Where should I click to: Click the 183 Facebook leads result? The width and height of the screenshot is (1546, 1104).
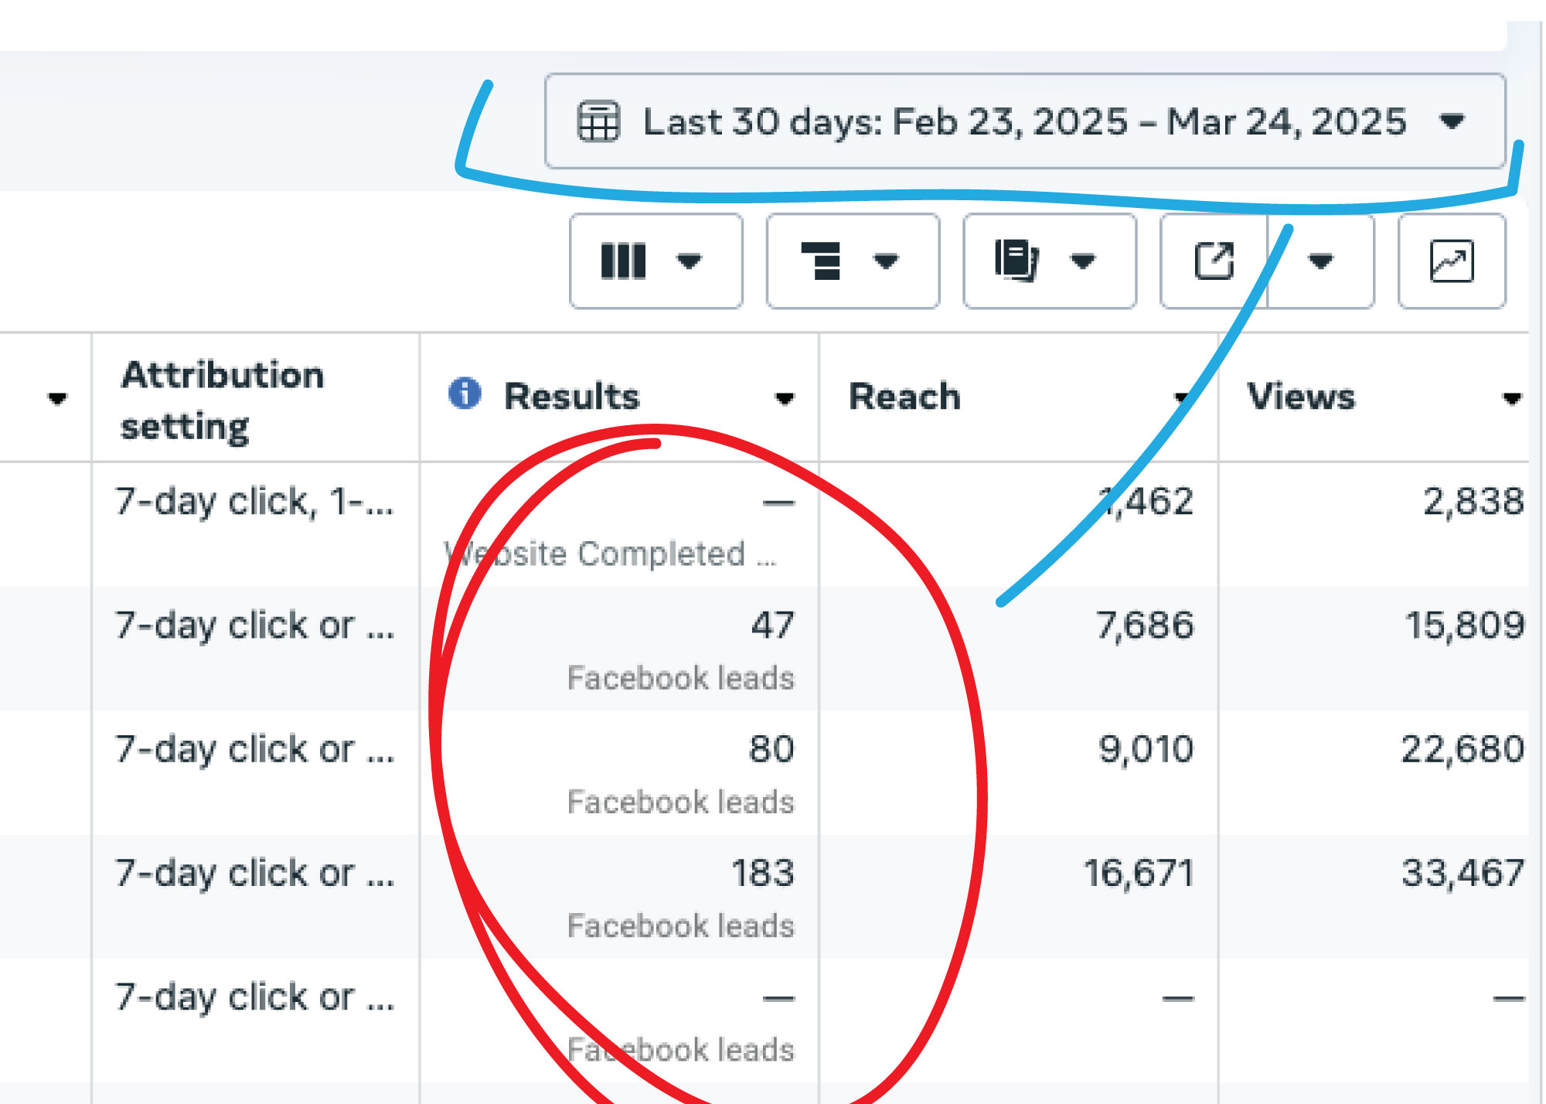tap(762, 874)
